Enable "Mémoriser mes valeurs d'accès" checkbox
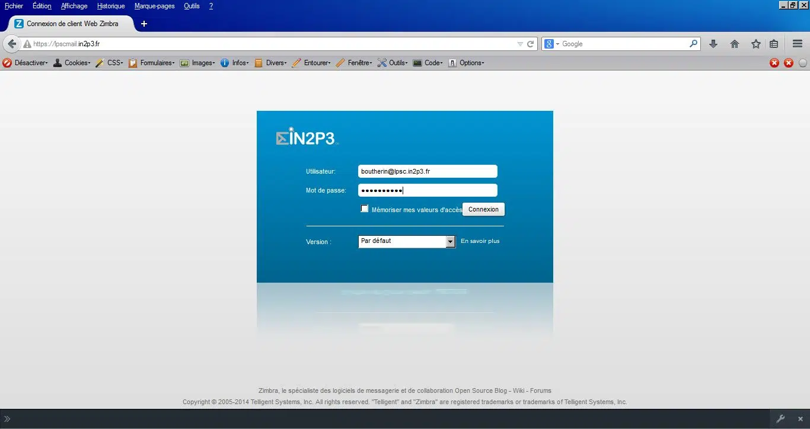The height and width of the screenshot is (429, 810). coord(365,209)
